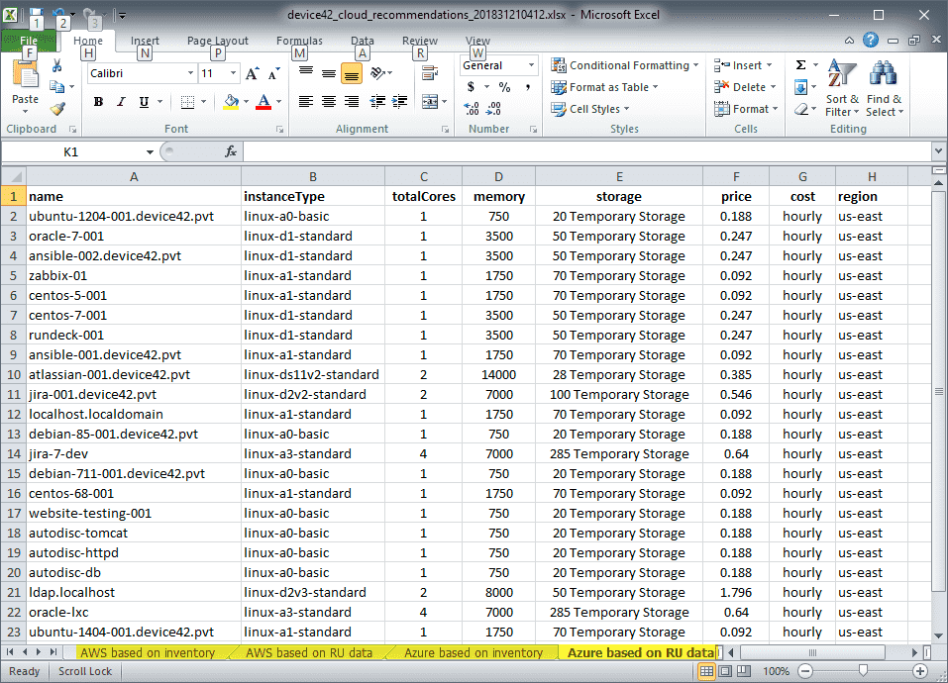The height and width of the screenshot is (683, 948).
Task: Open the Sort & Filter menu
Action: click(x=842, y=88)
